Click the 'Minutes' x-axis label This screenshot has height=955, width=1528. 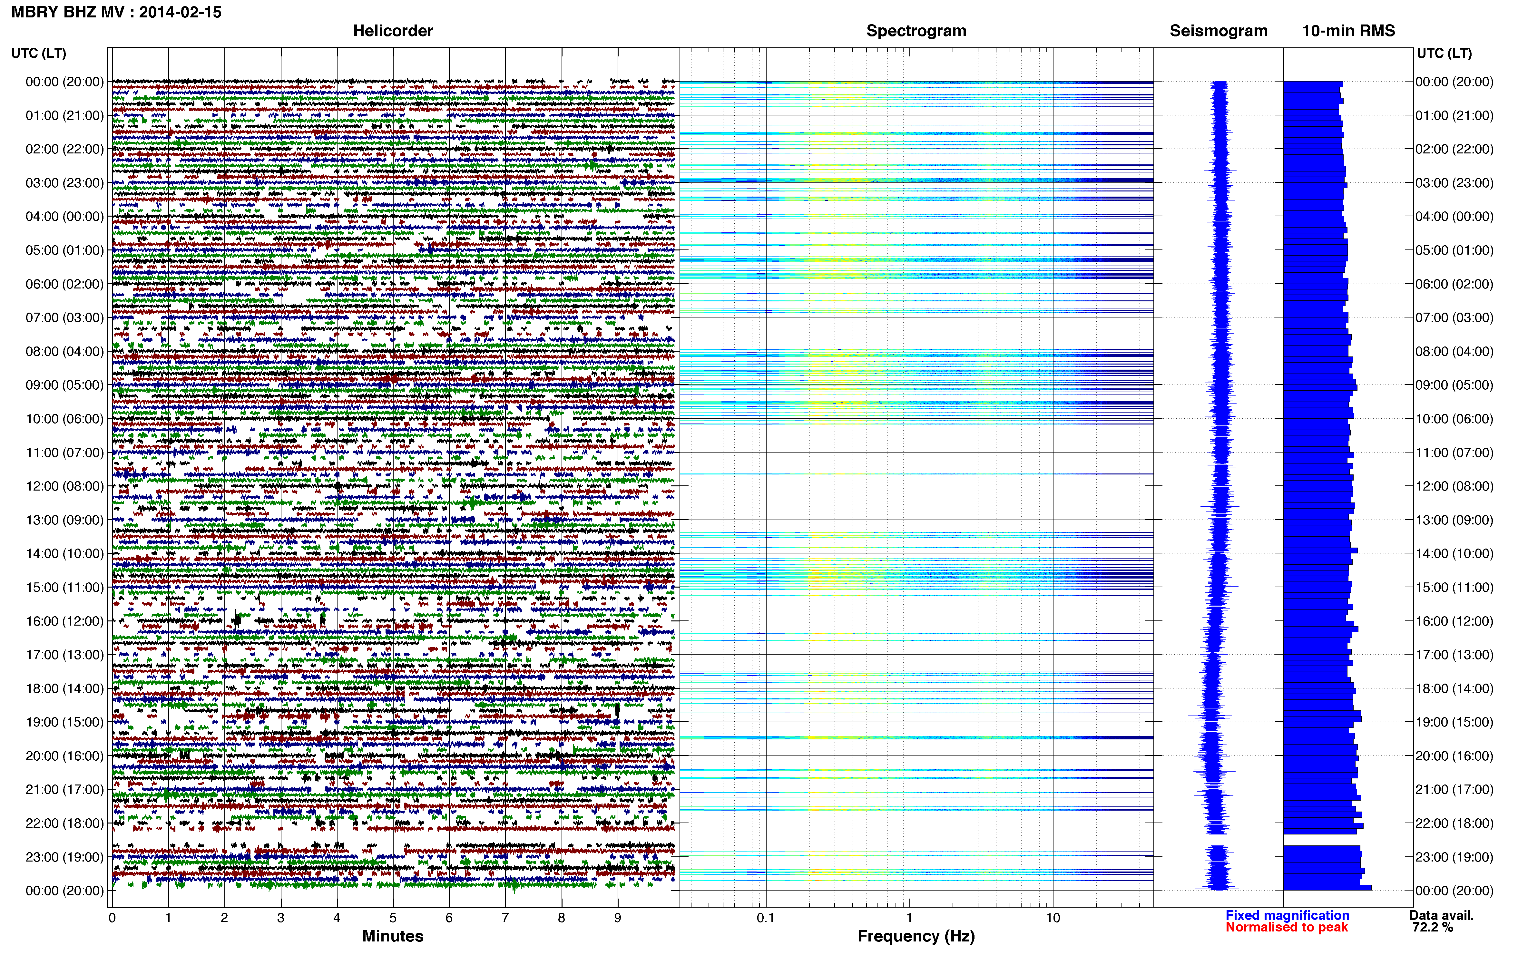[x=393, y=936]
